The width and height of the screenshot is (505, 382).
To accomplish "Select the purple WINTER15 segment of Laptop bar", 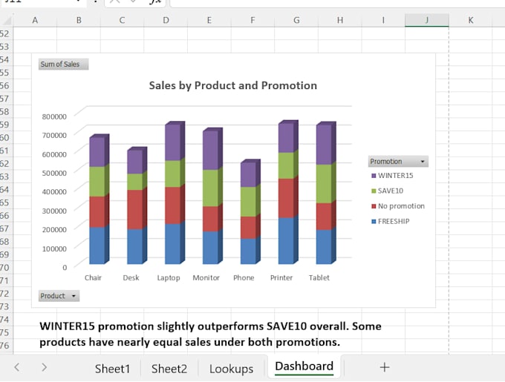I will click(x=172, y=142).
